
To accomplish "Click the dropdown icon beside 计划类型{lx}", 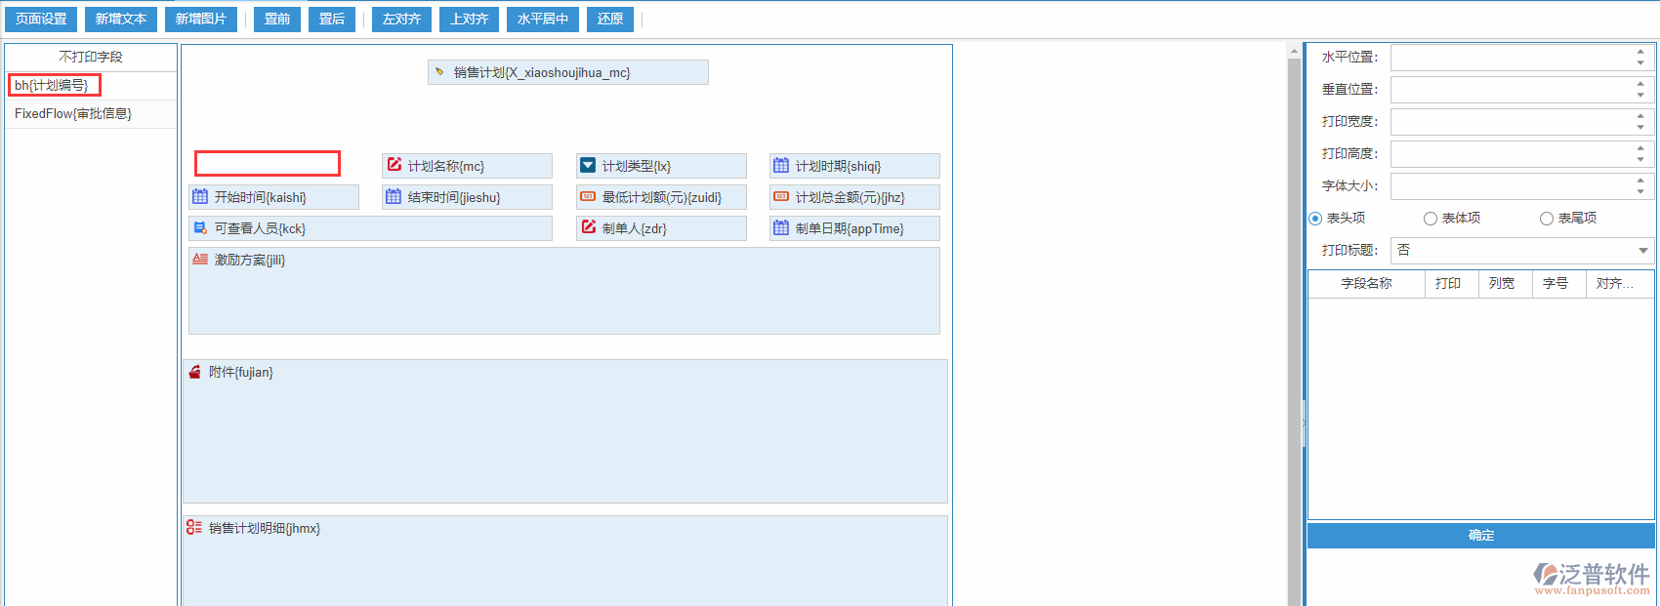I will (588, 166).
